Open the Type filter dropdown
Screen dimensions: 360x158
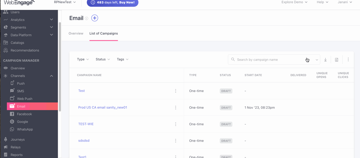click(83, 59)
